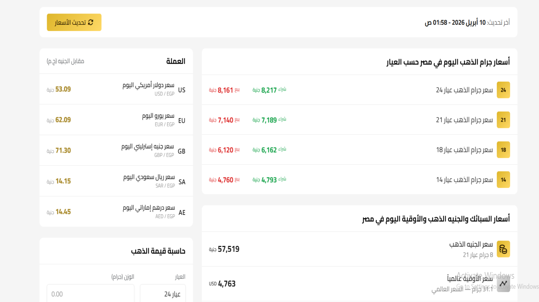Focus the weight in grams input field
This screenshot has width=539, height=302.
(90, 294)
